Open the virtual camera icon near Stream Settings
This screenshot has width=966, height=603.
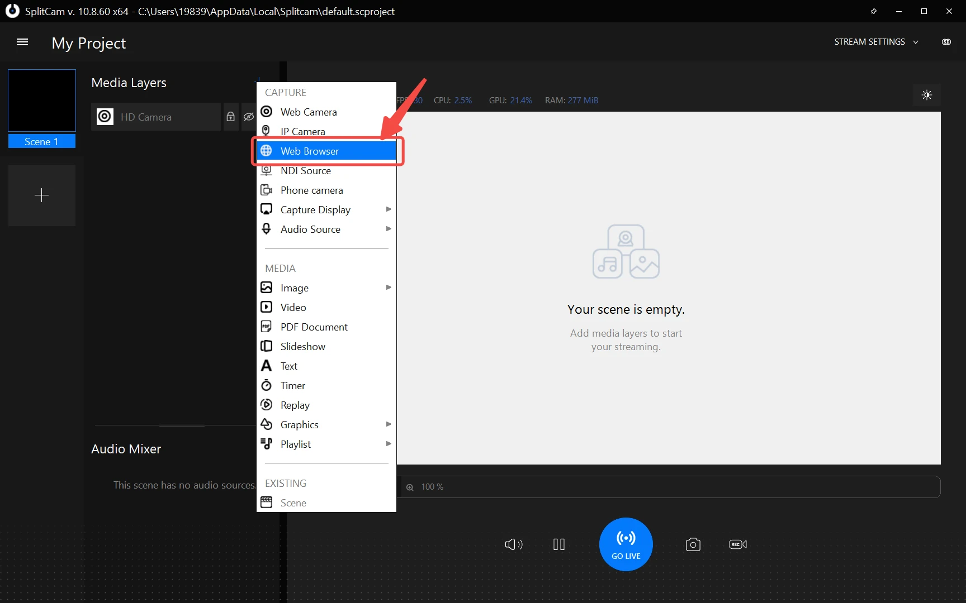[946, 42]
